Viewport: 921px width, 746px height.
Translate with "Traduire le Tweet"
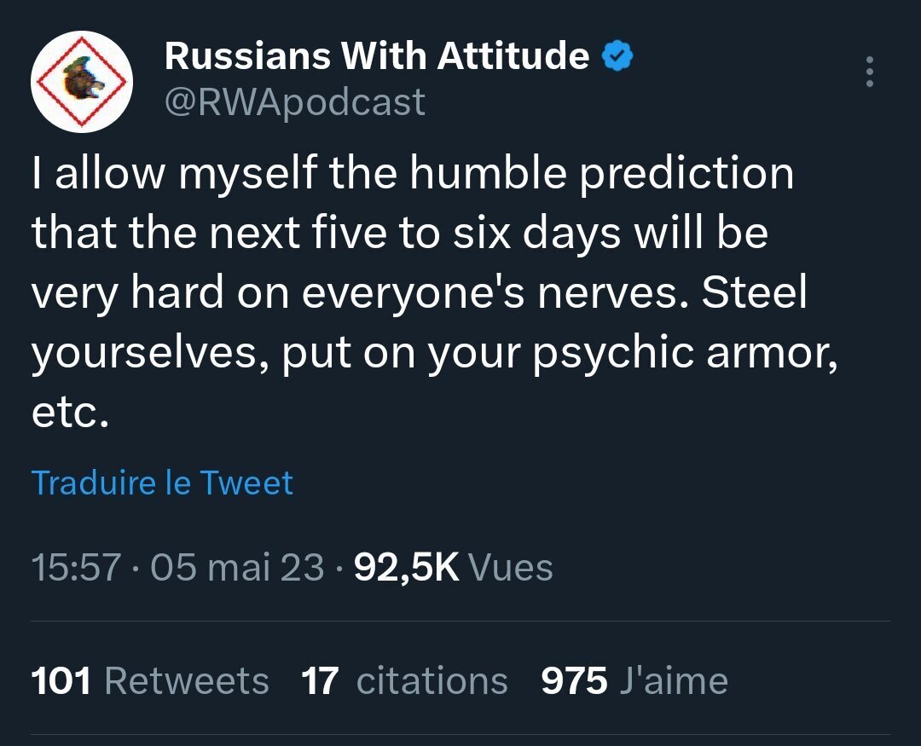coord(162,483)
